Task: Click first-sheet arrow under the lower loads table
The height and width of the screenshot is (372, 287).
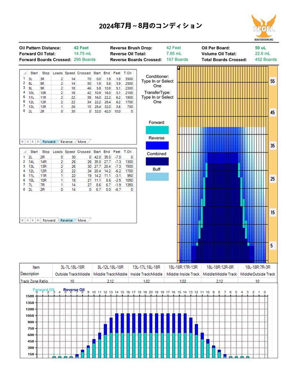Action: tap(22, 220)
